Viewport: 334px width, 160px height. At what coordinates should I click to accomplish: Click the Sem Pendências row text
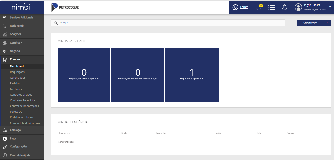[66, 142]
